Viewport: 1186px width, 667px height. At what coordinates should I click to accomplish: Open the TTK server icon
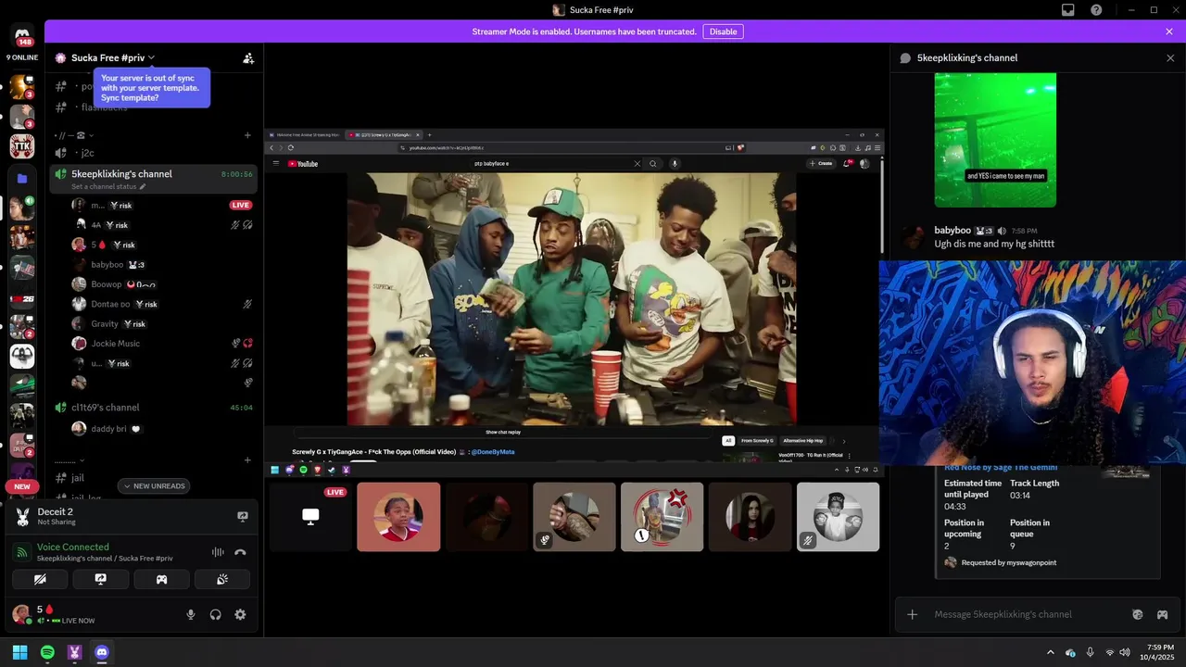pos(22,146)
